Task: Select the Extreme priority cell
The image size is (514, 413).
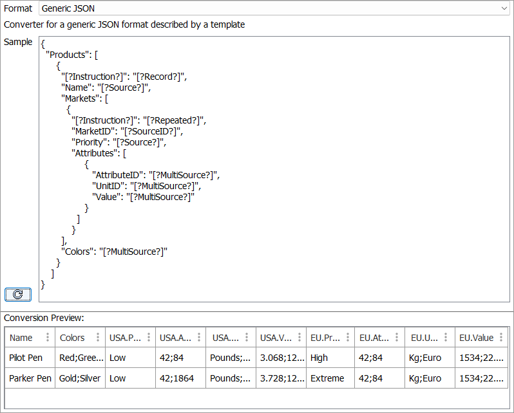Action: 327,378
